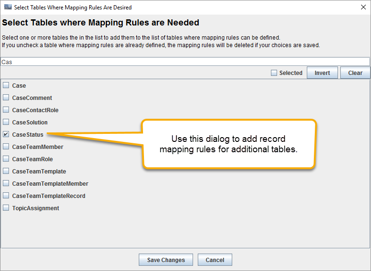
Task: Check the CaseContactRole checkbox
Action: tap(6, 110)
